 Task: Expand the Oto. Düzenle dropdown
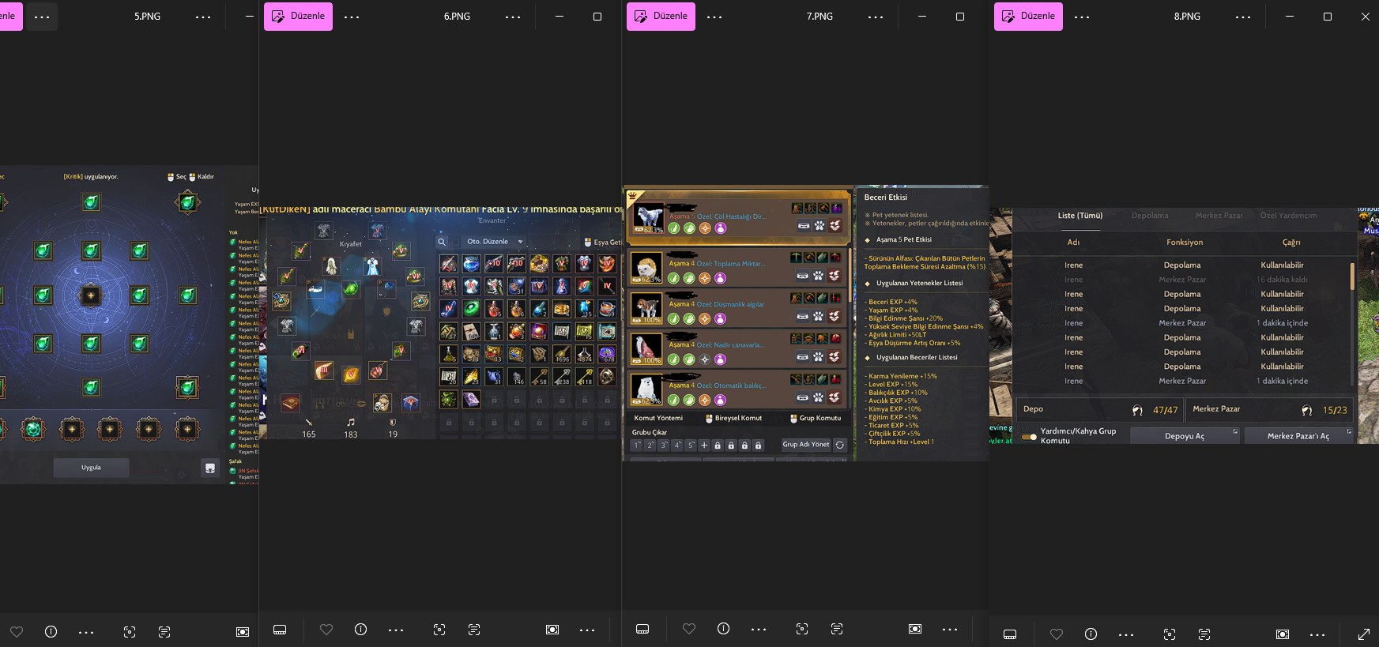coord(520,242)
